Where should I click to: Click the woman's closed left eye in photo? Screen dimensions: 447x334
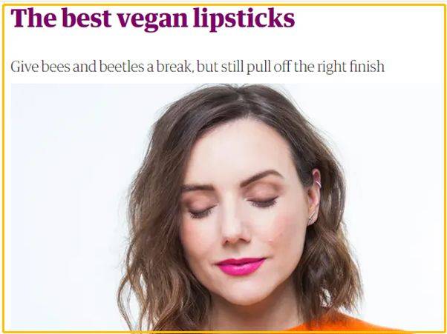(263, 202)
